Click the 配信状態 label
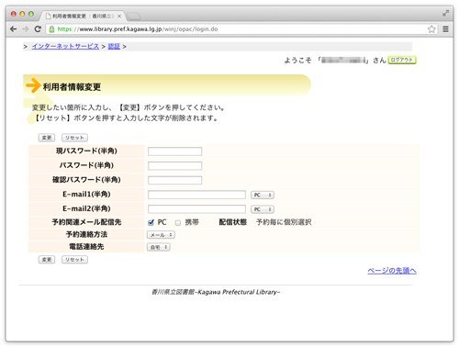 pyautogui.click(x=233, y=222)
